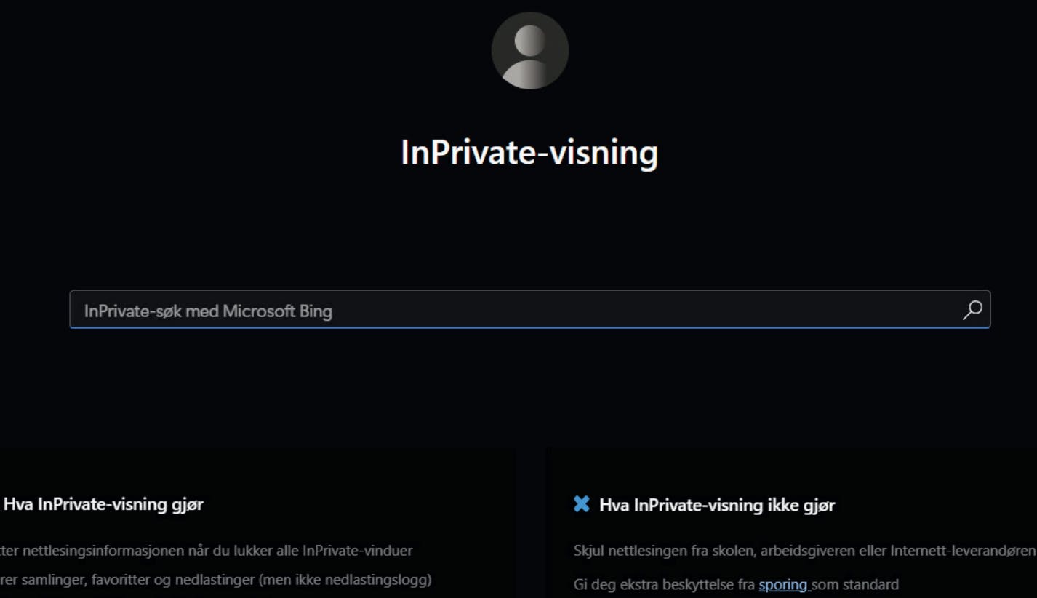This screenshot has height=598, width=1037.
Task: Click the sentence about lukker alle InPrivate-vinduer
Action: point(207,550)
